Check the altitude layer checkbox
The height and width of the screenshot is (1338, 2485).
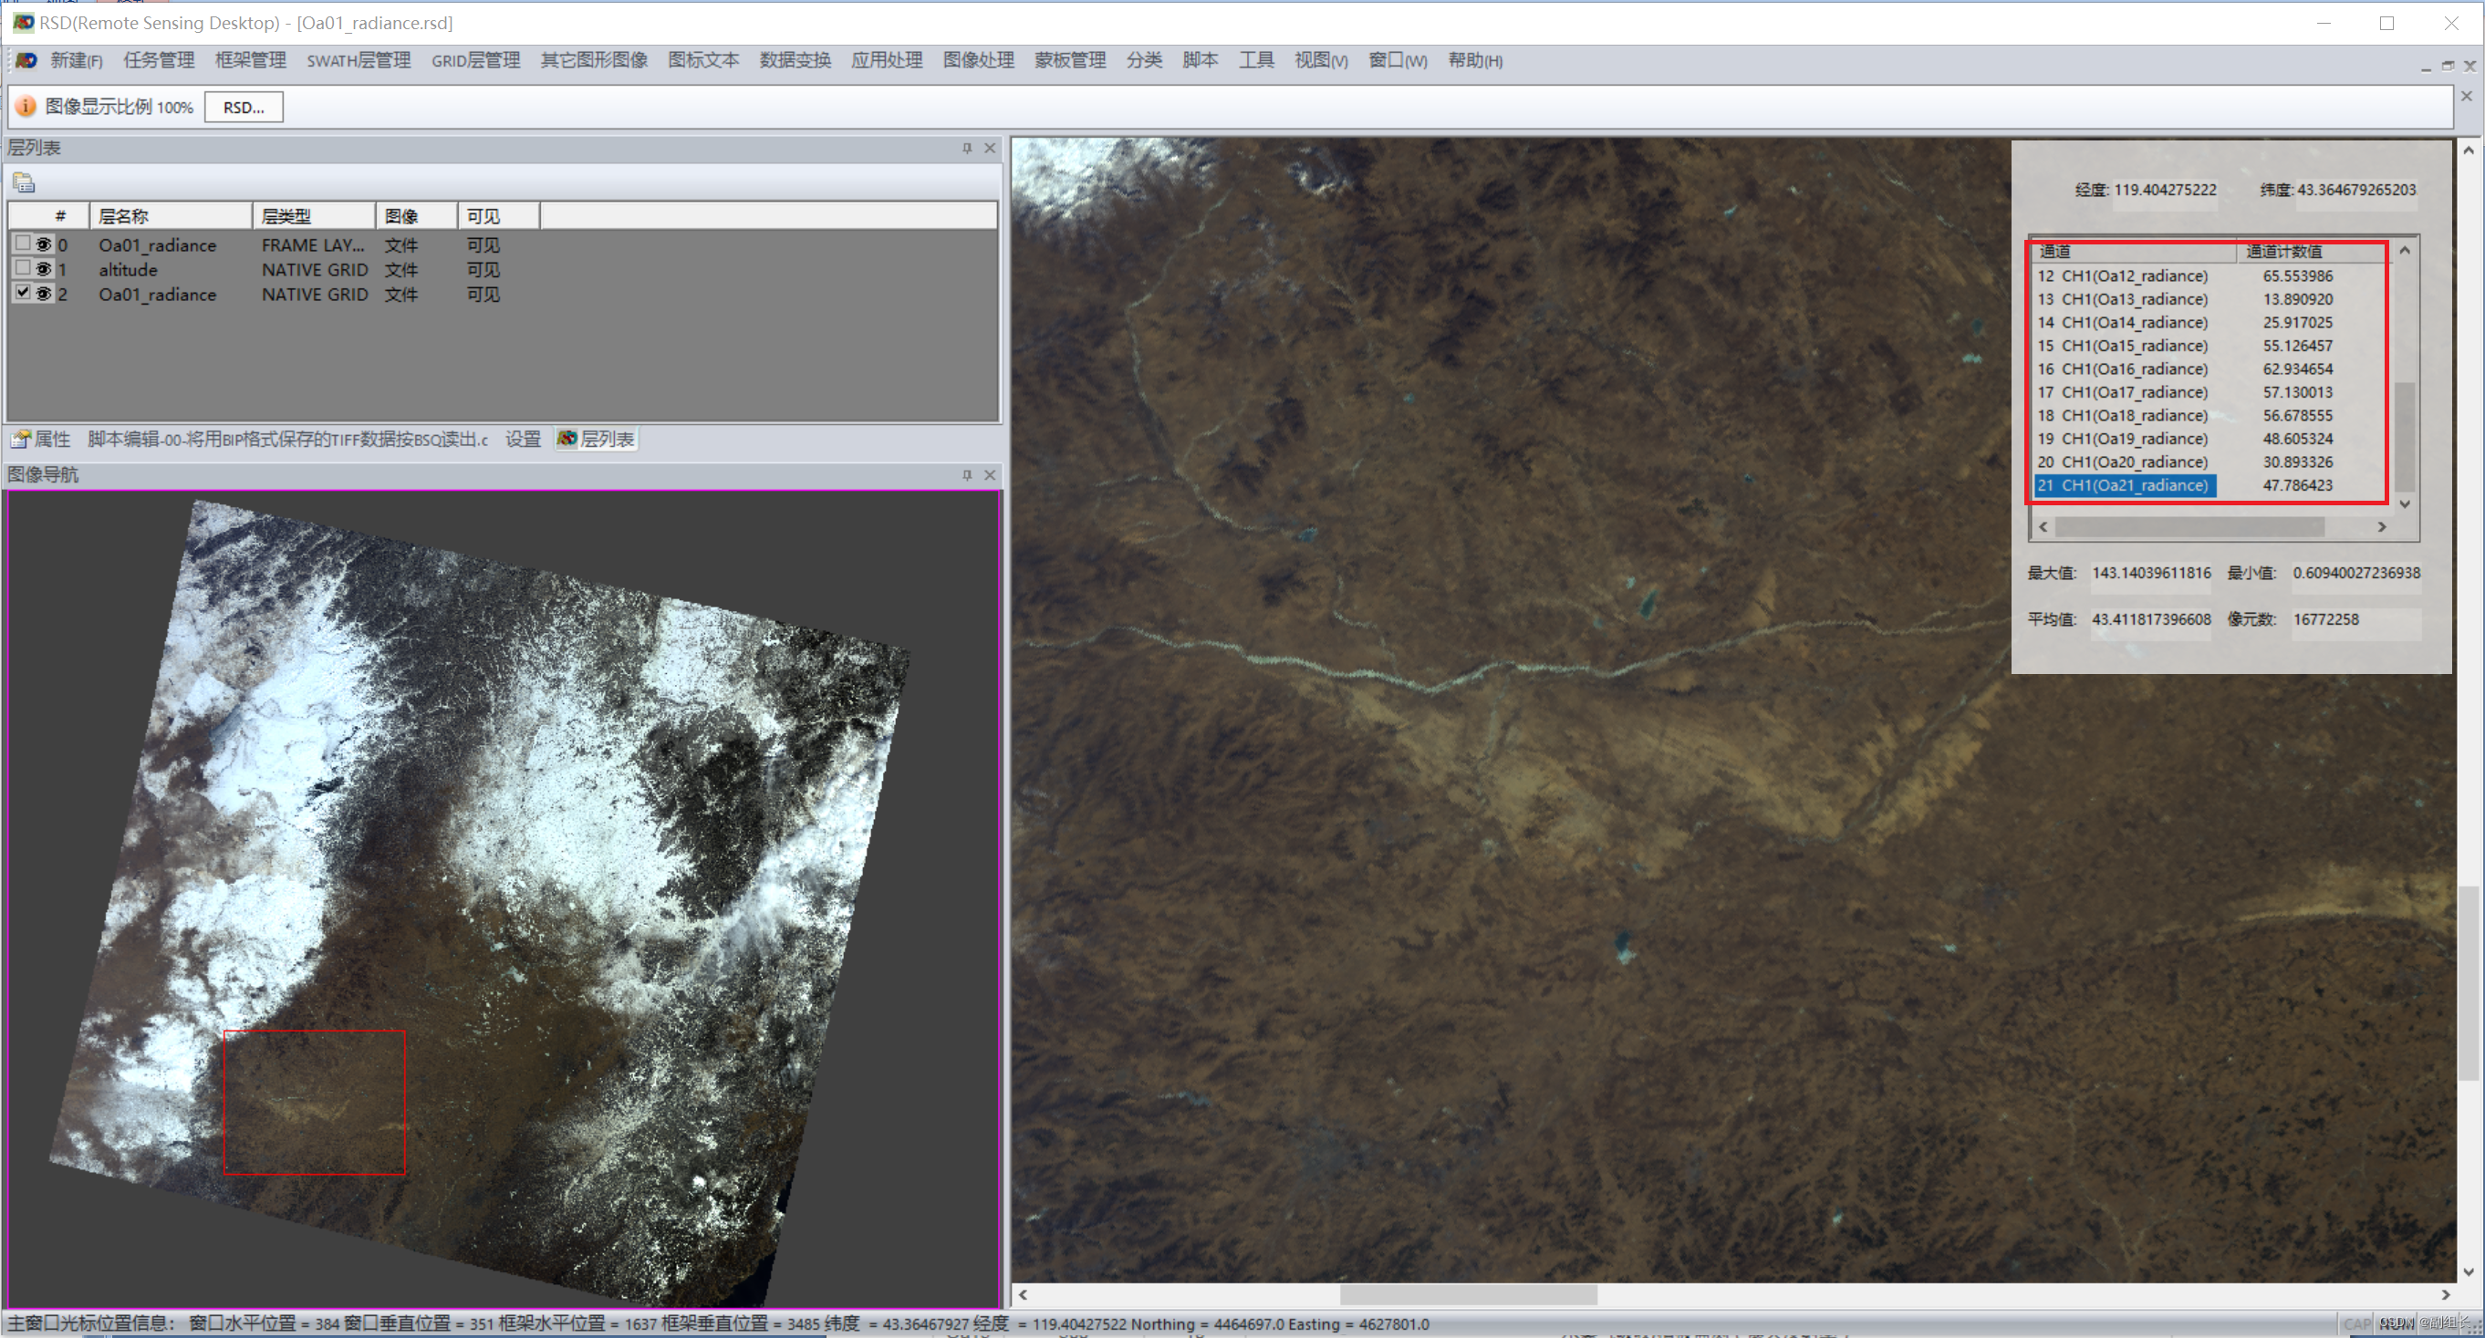click(23, 268)
